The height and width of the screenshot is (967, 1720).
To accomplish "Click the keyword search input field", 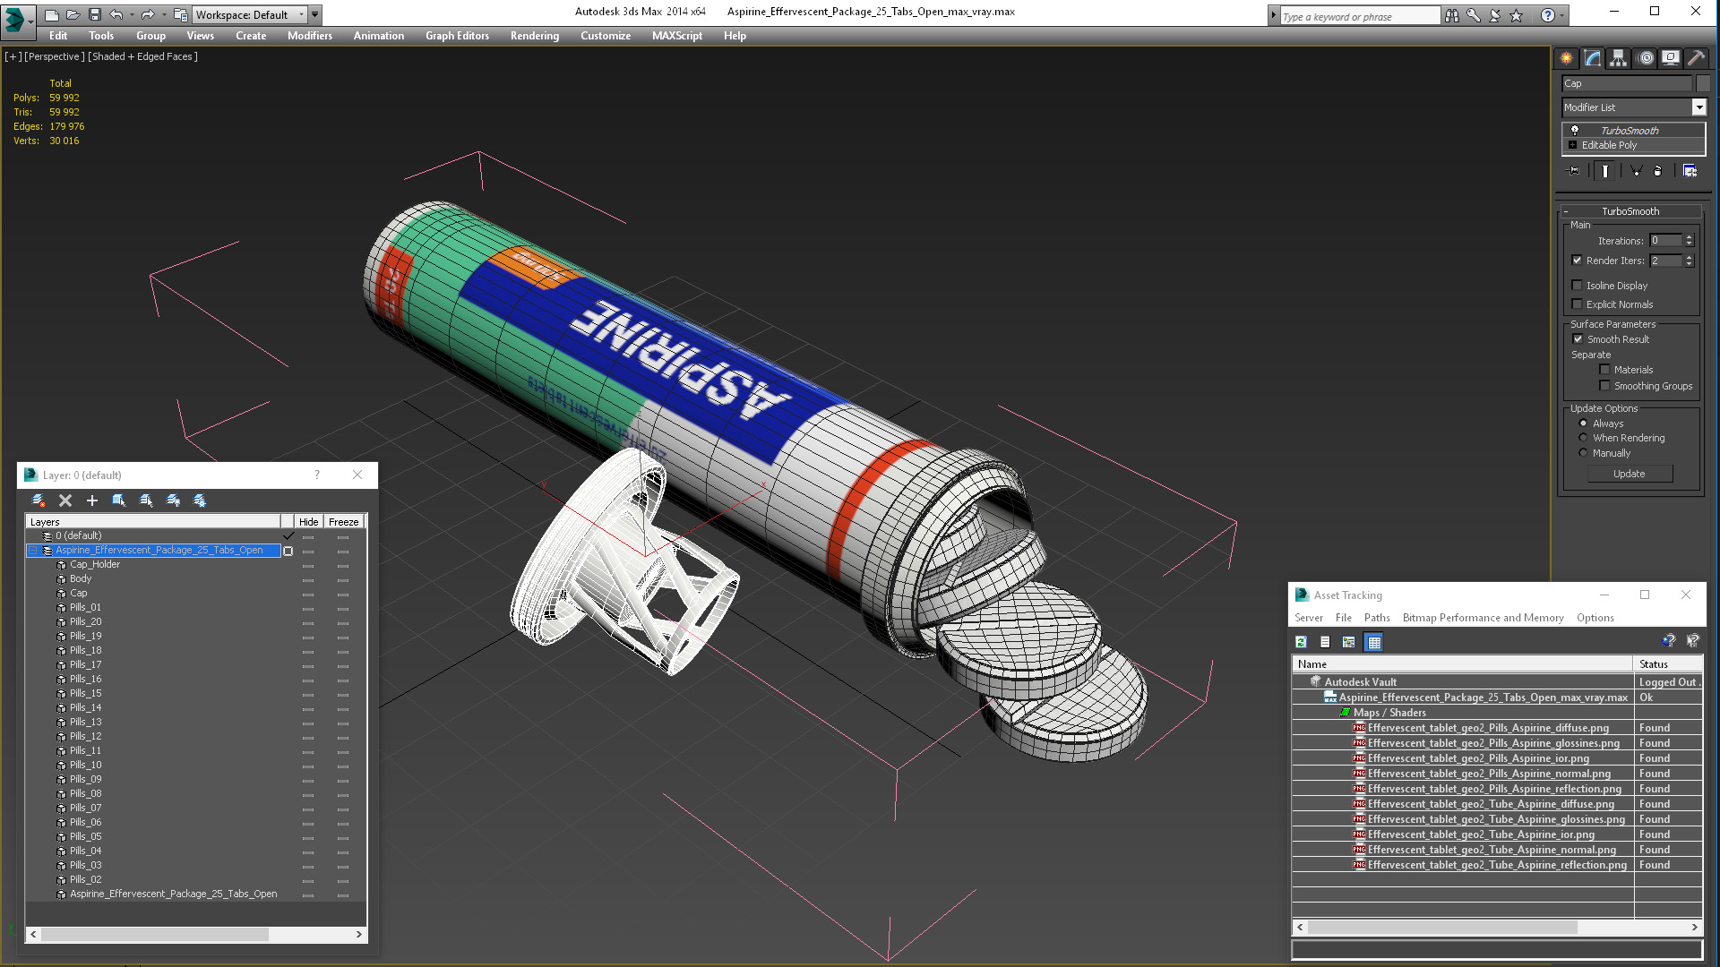I will coord(1358,16).
